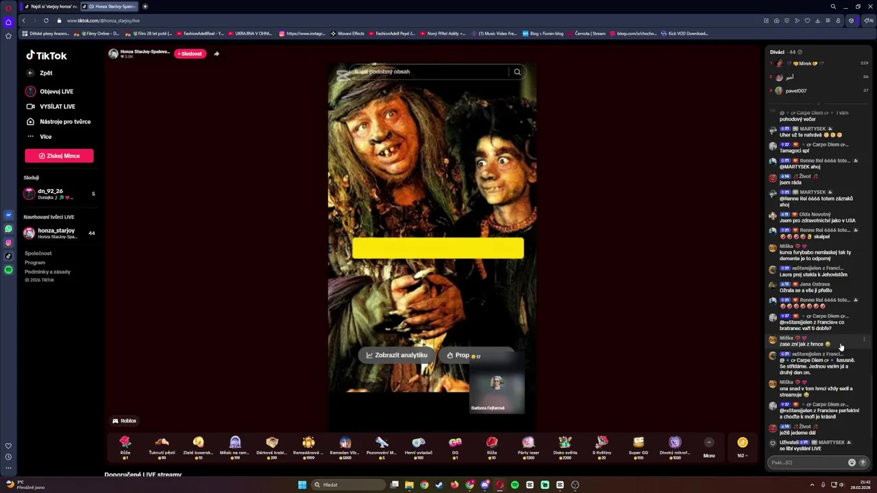
Task: Click the chat message input field
Action: pos(807,462)
